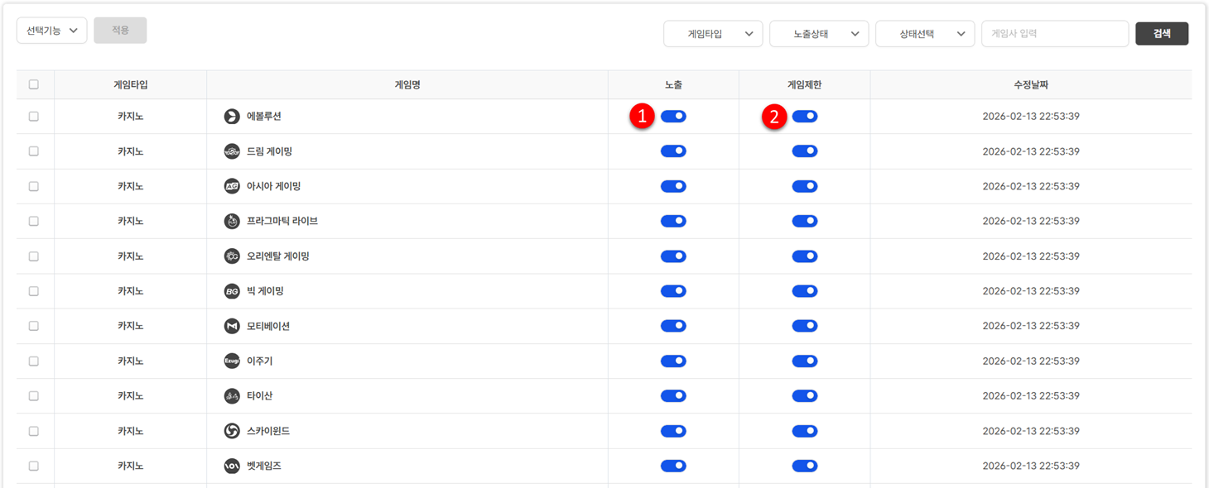Toggle 게임제한 switch for 이주기

coord(804,361)
